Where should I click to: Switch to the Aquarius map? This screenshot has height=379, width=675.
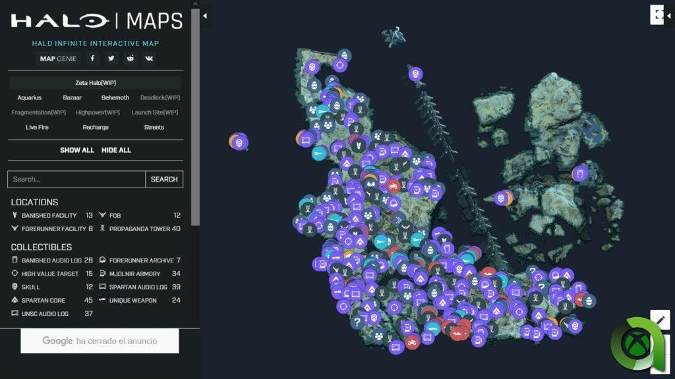click(29, 97)
